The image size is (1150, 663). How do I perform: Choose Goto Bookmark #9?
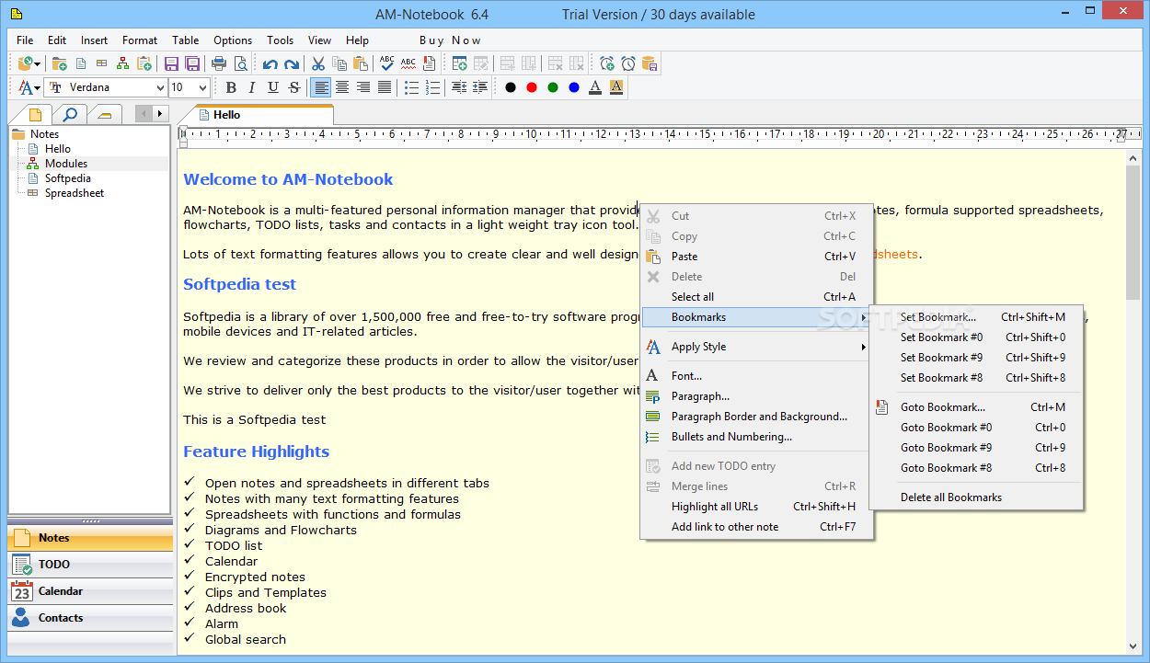977,448
